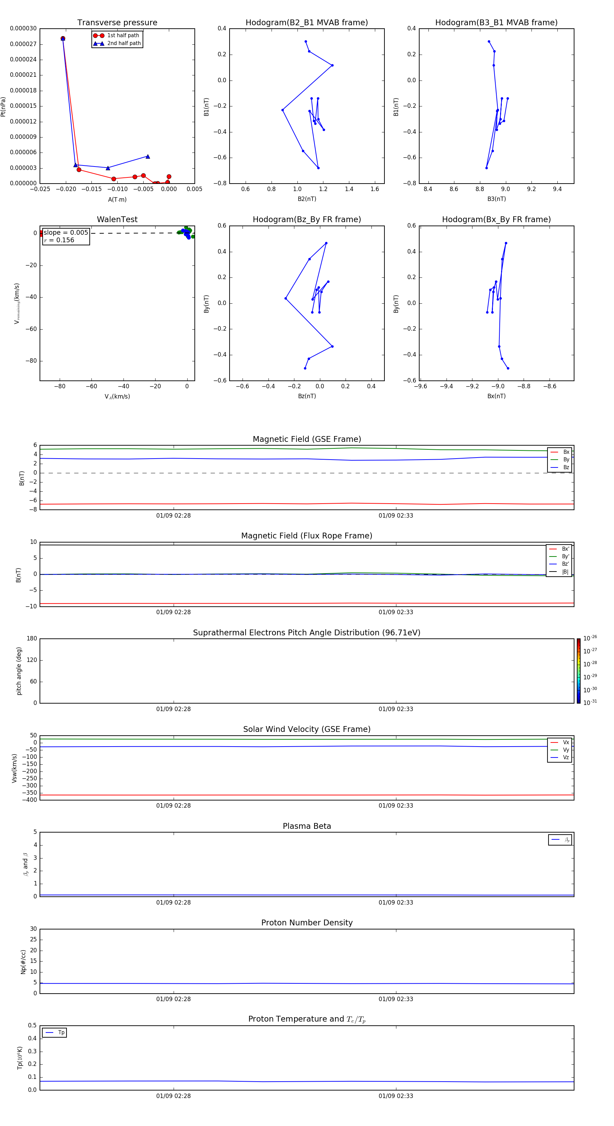Click the '2nd half path' legend entry

tap(117, 43)
